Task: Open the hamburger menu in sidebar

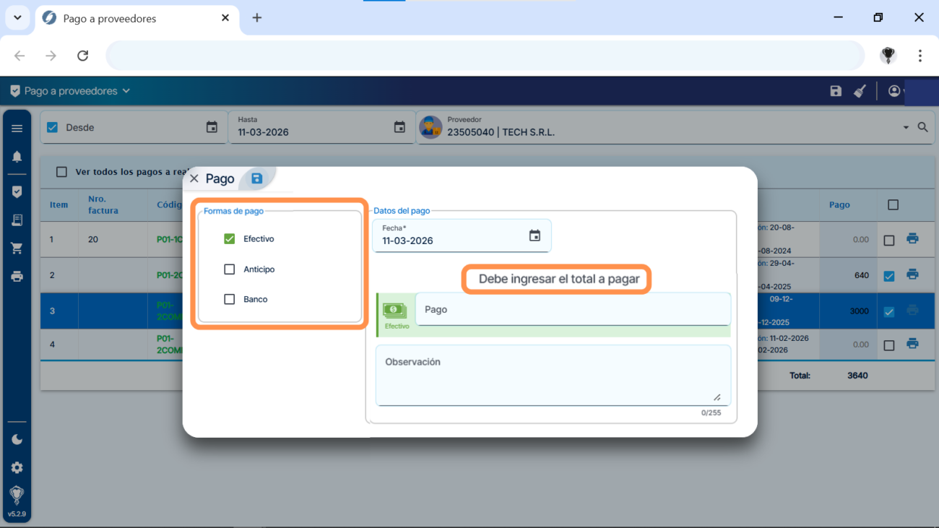Action: coord(17,129)
